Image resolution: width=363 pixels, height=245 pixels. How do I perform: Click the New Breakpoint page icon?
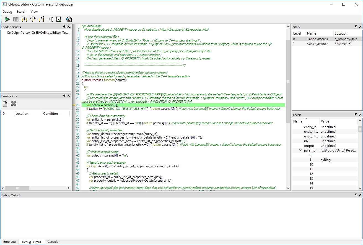pos(5,104)
